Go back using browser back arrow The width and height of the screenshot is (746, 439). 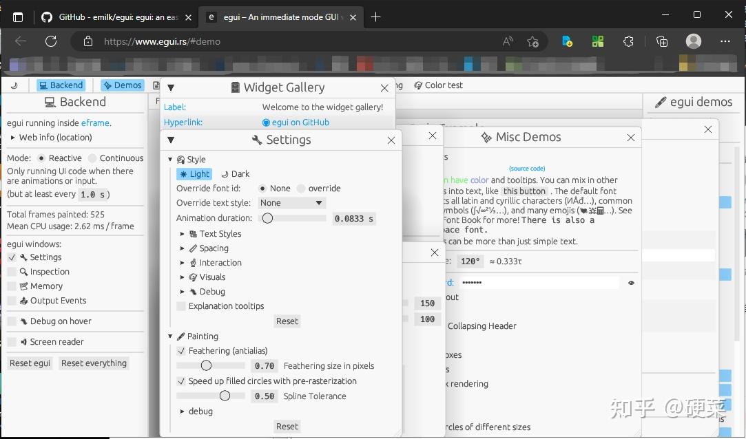coord(21,41)
